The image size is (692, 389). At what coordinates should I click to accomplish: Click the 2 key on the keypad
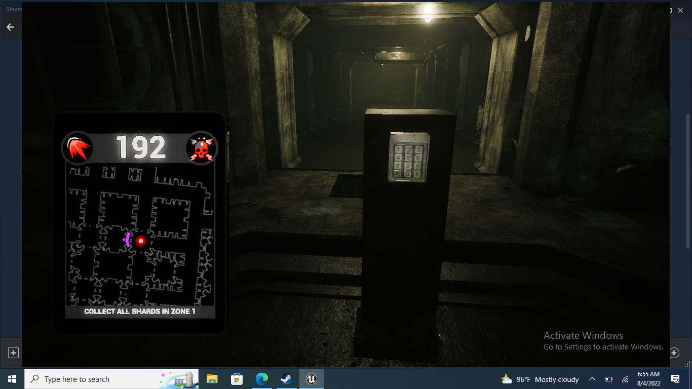[x=408, y=149]
